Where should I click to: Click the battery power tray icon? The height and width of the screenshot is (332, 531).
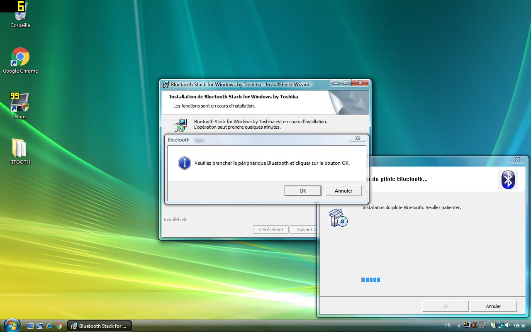pos(494,325)
